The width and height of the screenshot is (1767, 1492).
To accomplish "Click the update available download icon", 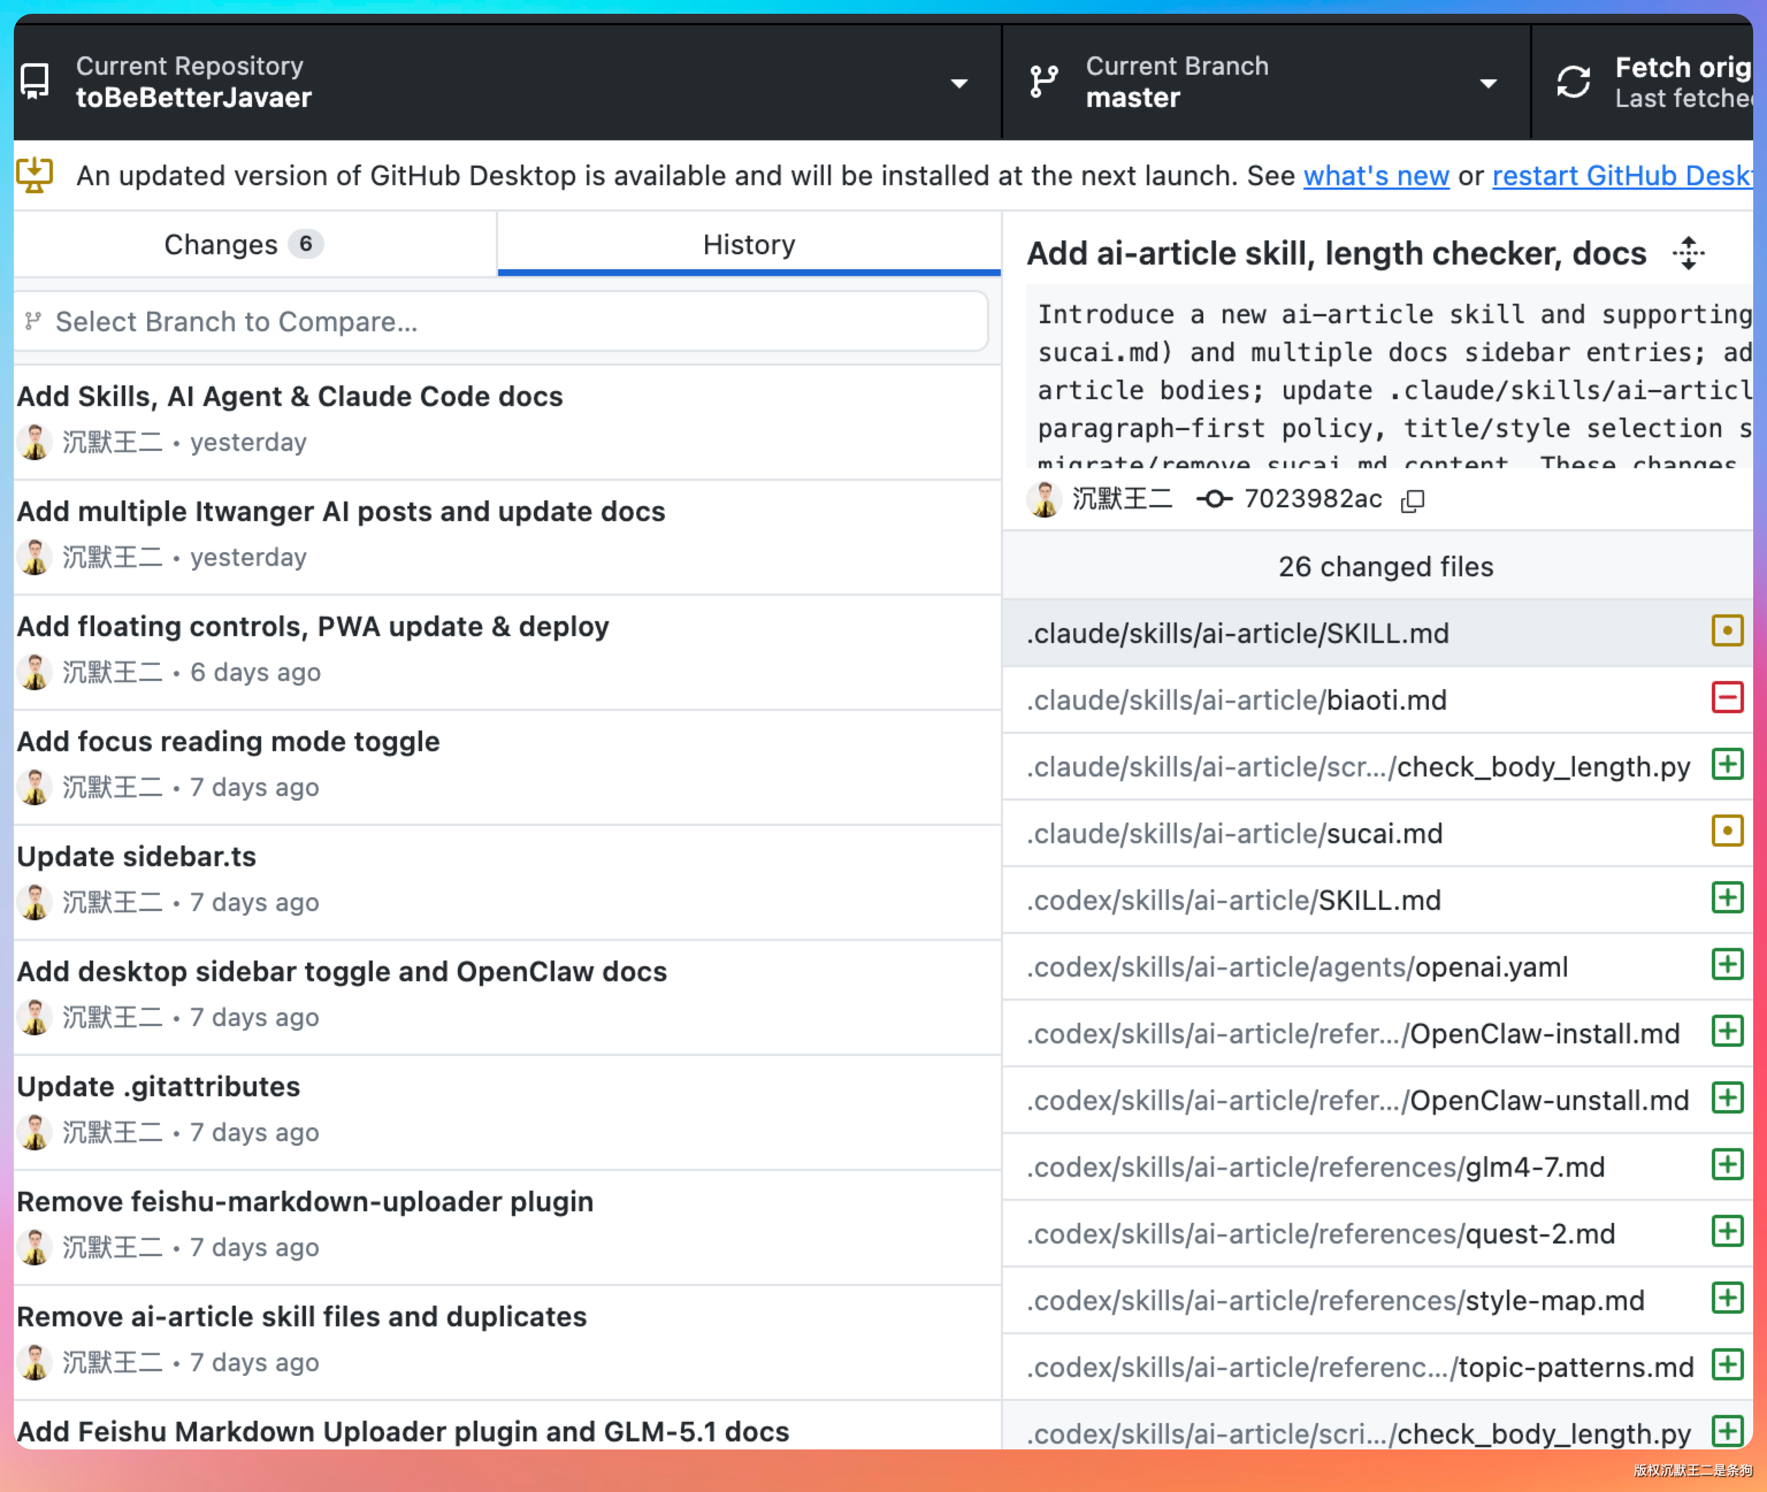I will pyautogui.click(x=35, y=175).
